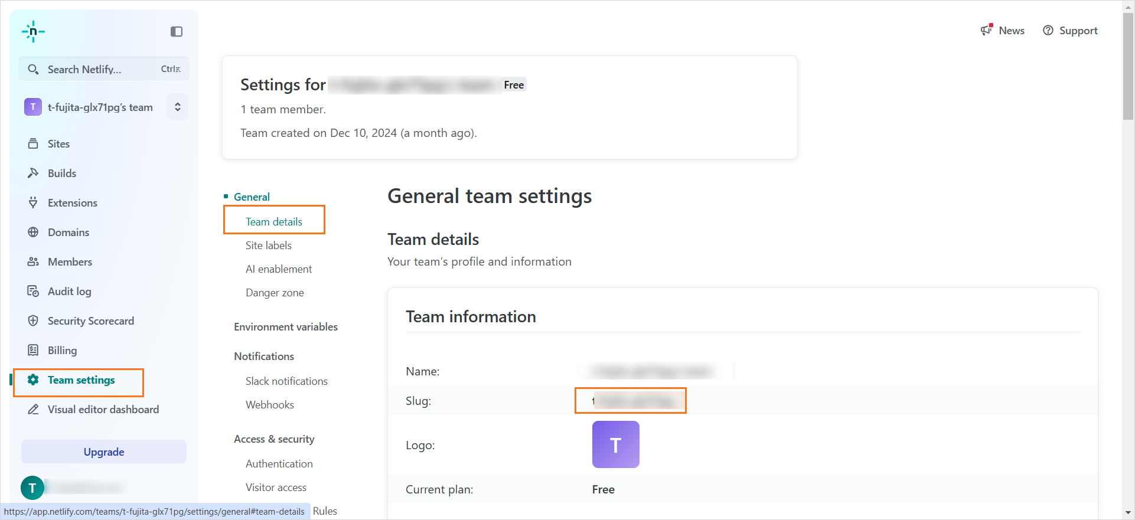Image resolution: width=1135 pixels, height=520 pixels.
Task: Open Visual editor dashboard
Action: 103,409
